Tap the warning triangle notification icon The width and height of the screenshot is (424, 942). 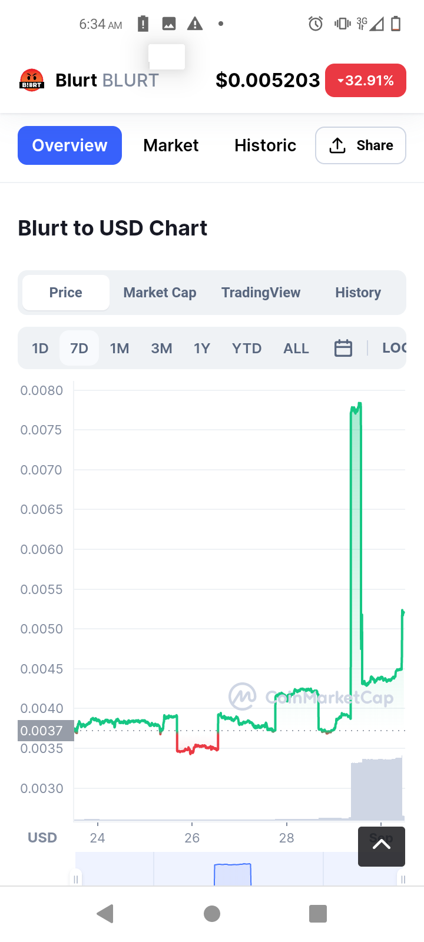click(195, 24)
